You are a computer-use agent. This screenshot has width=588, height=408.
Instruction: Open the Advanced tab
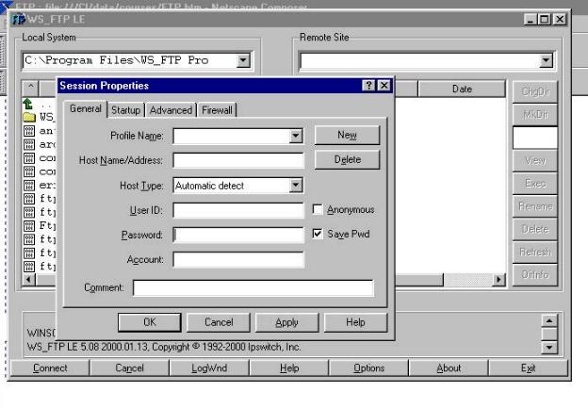pos(171,110)
